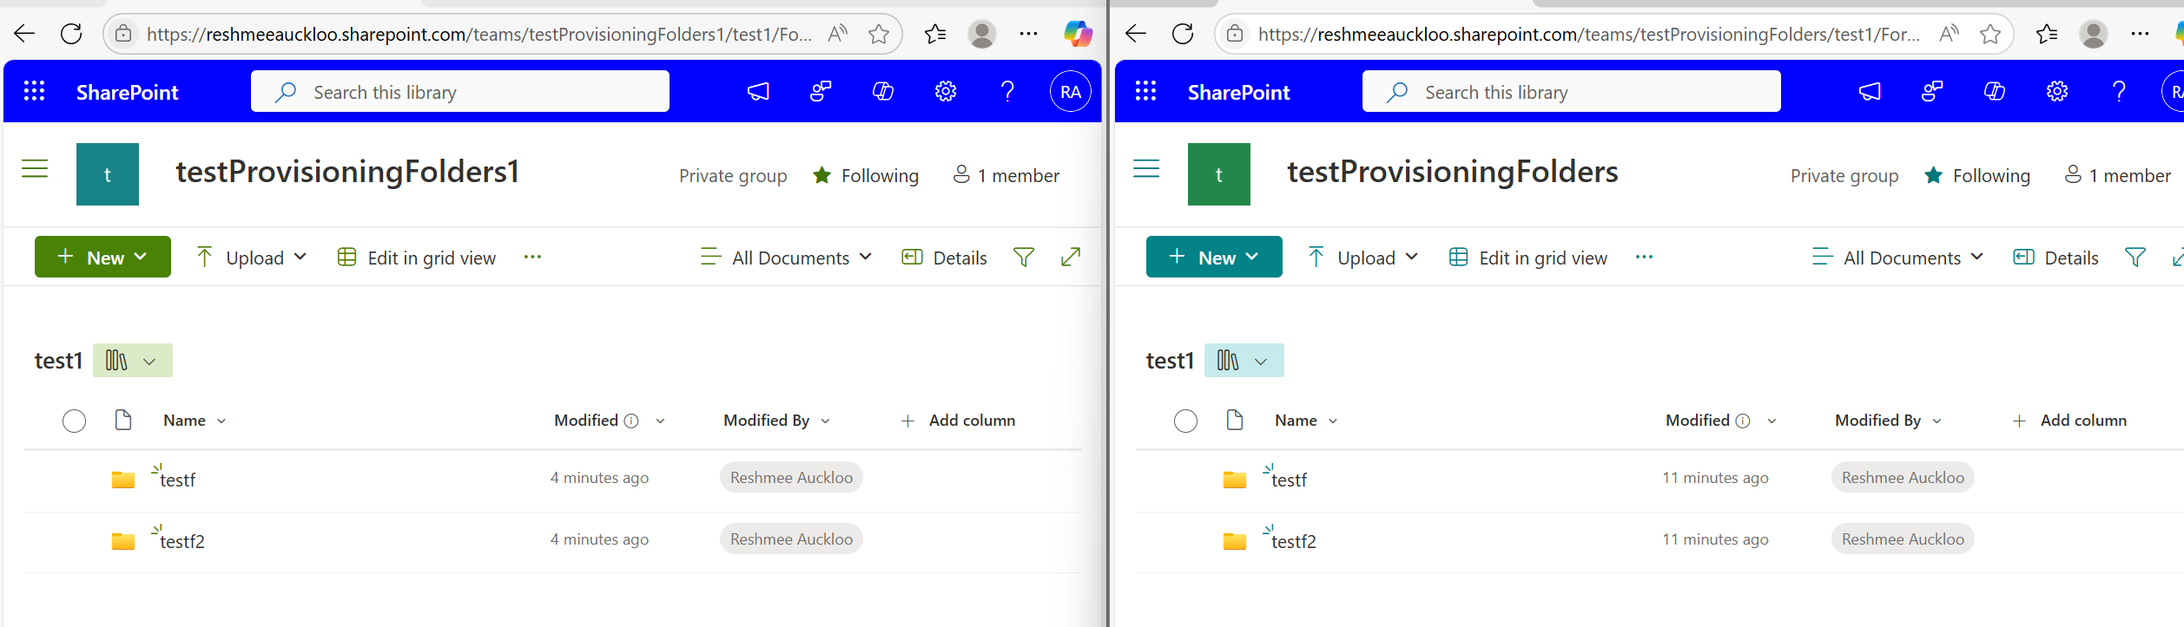This screenshot has width=2184, height=627.
Task: Open the Help question mark in the left window
Action: [x=1007, y=91]
